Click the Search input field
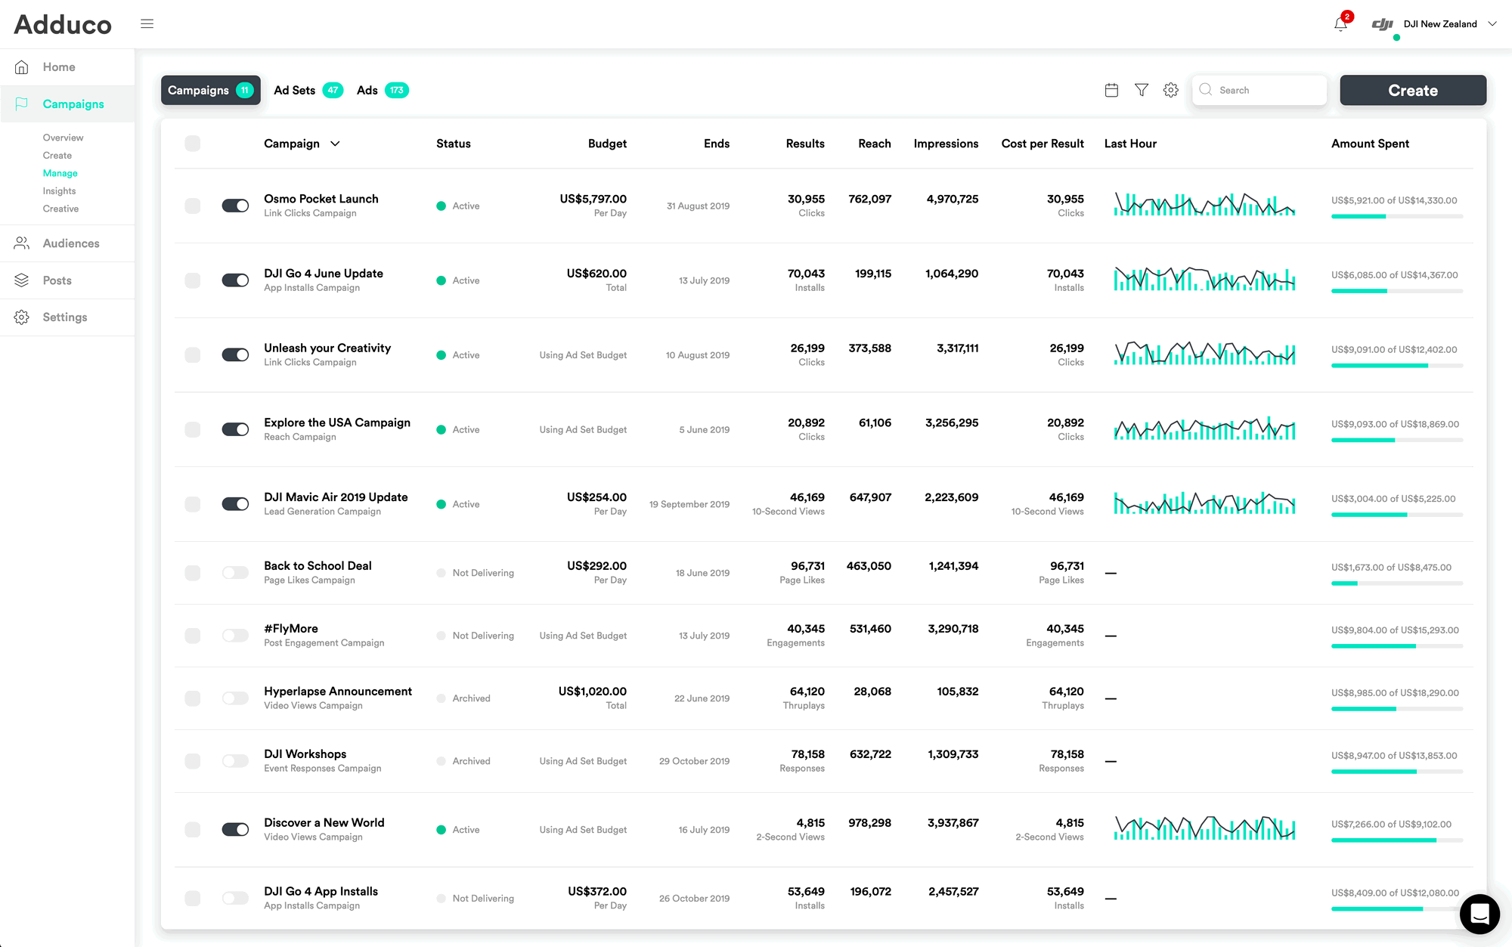Image resolution: width=1512 pixels, height=947 pixels. pyautogui.click(x=1259, y=90)
